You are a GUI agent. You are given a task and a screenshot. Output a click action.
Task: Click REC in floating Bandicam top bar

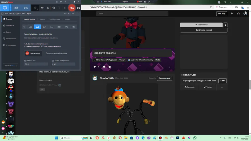point(140,2)
